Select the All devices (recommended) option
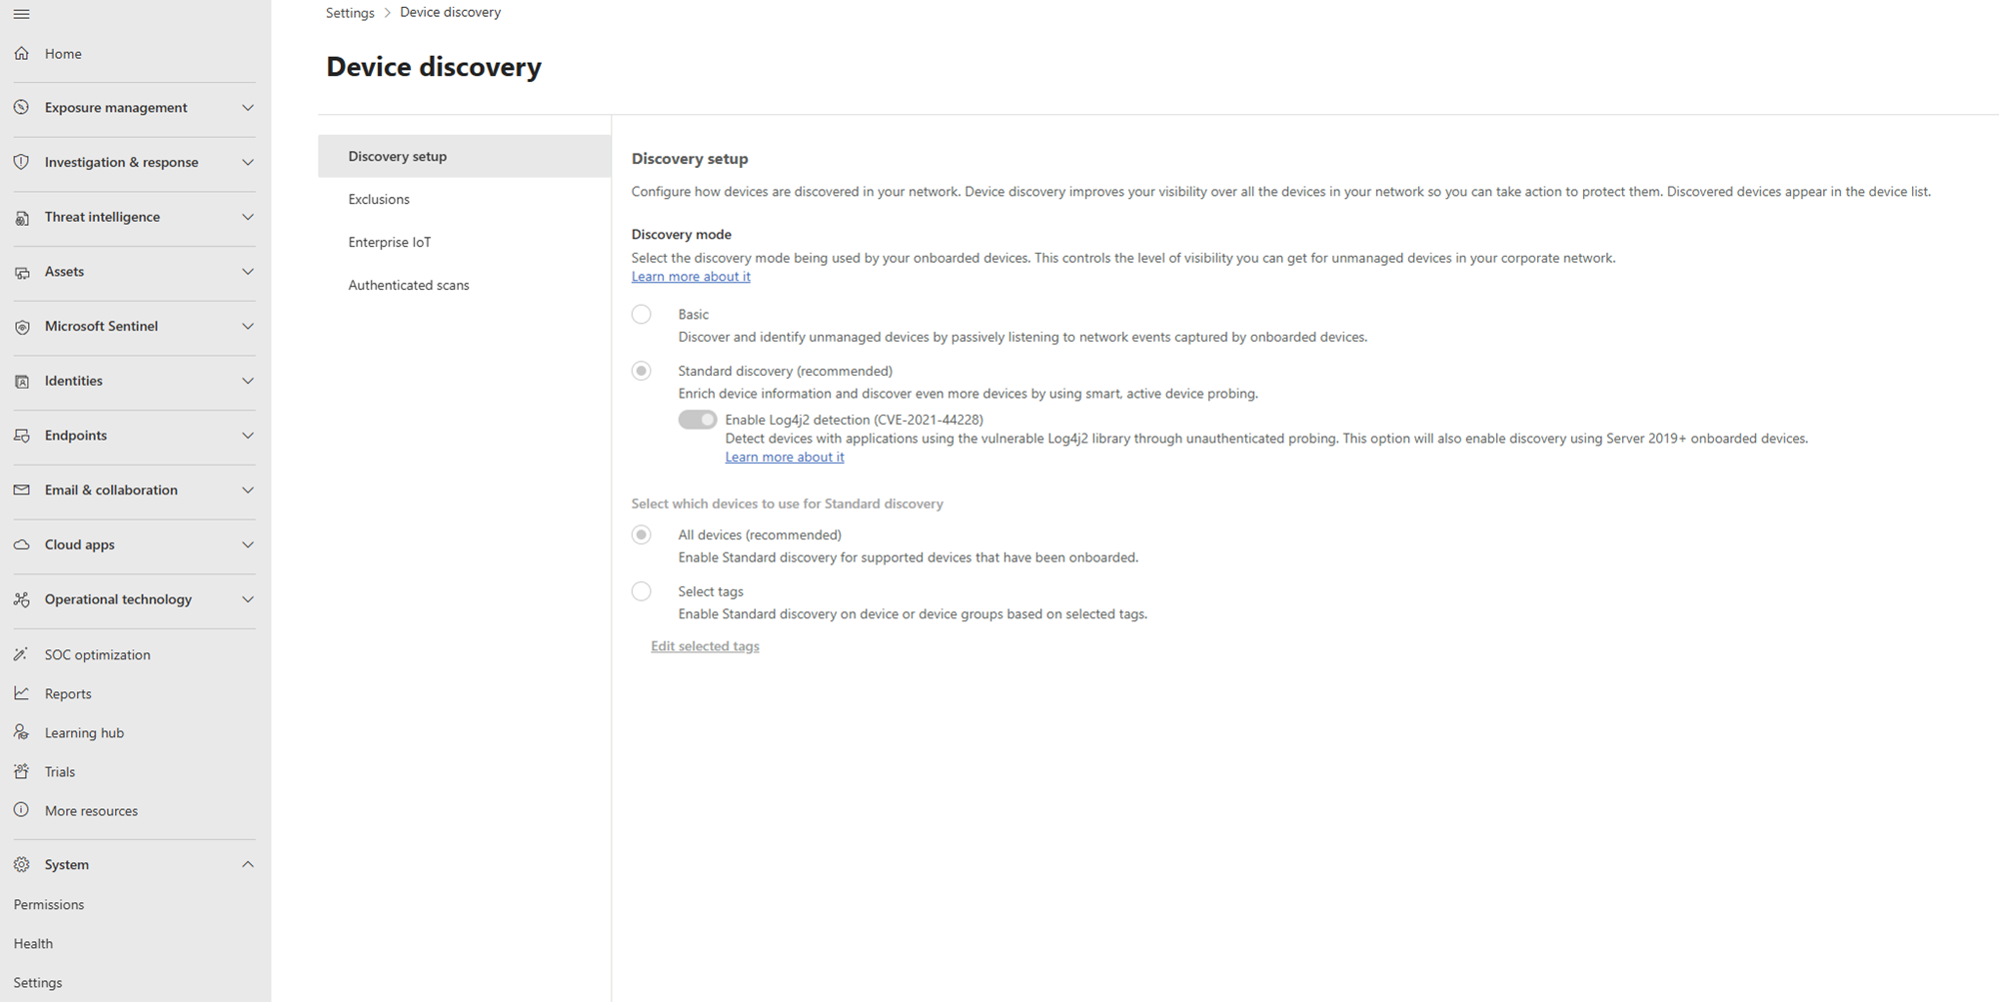Screen dimensions: 1999x1002 point(642,535)
